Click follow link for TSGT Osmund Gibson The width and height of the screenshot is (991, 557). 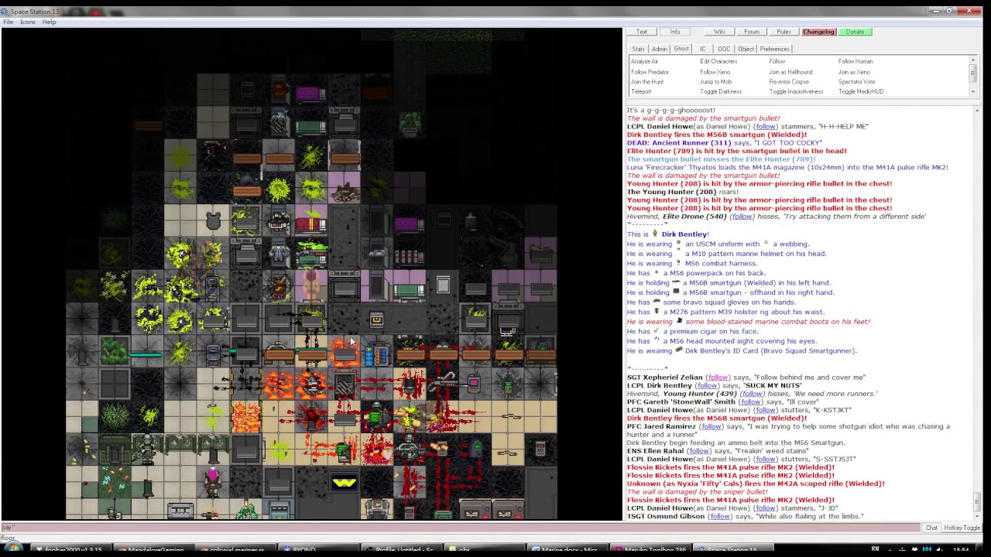(720, 516)
